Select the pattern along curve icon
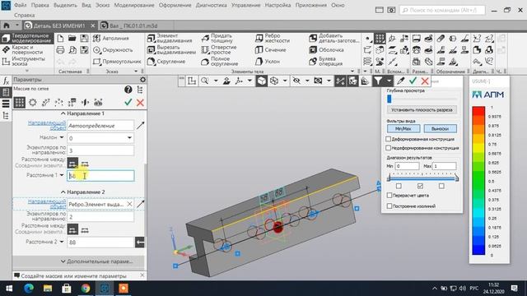The width and height of the screenshot is (527, 296). [46, 102]
